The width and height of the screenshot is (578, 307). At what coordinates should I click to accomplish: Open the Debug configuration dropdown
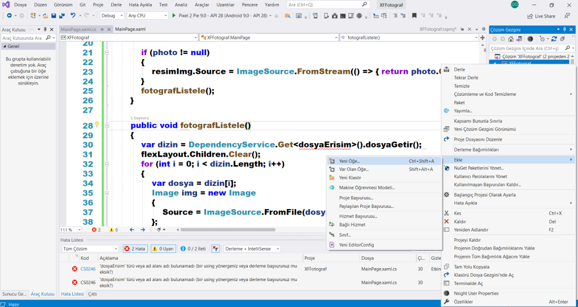(112, 16)
